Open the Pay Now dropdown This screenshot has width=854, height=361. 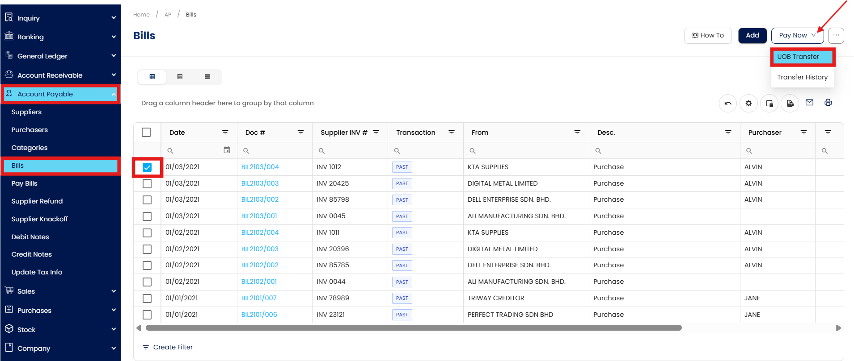[x=797, y=35]
